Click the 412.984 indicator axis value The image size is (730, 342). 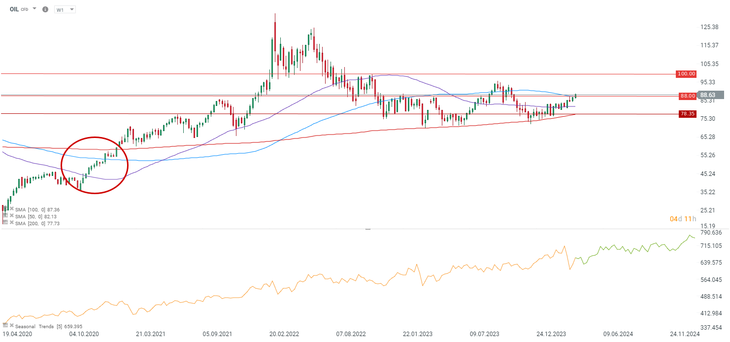pyautogui.click(x=711, y=313)
